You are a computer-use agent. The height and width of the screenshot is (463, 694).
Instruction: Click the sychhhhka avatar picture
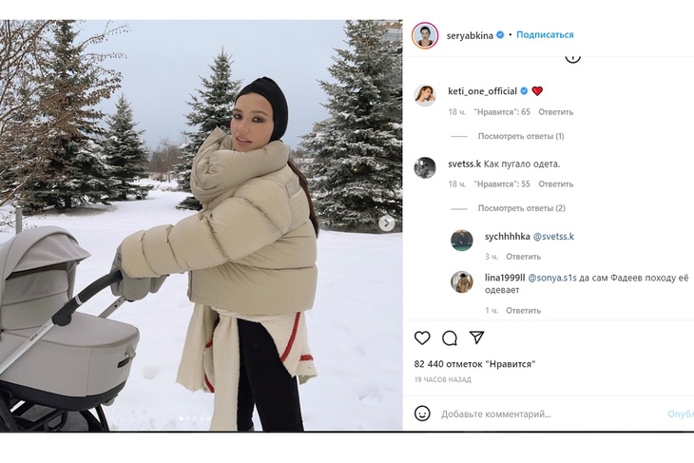pos(462,241)
